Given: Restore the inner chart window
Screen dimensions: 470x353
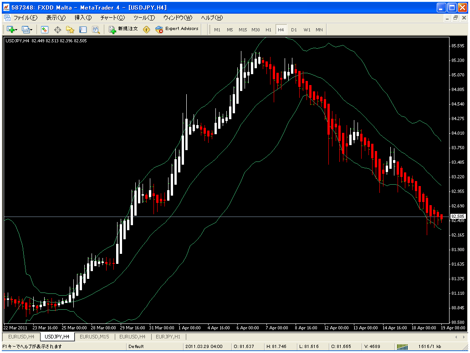Looking at the screenshot, I should 455,18.
